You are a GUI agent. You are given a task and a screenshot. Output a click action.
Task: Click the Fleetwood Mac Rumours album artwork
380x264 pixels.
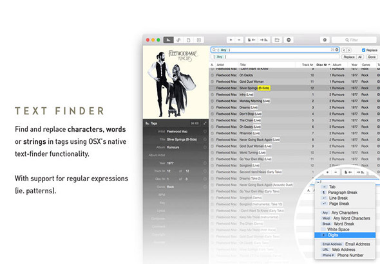(176, 82)
